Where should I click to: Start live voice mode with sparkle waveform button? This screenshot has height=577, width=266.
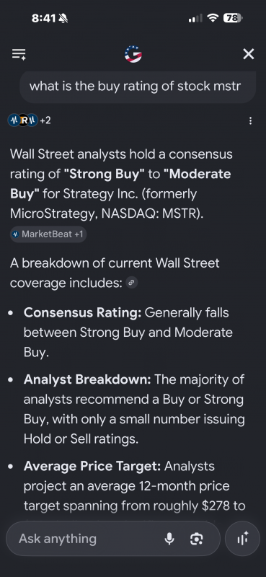(x=242, y=539)
